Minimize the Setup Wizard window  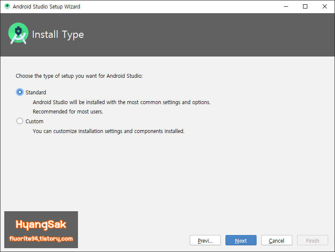[286, 7]
